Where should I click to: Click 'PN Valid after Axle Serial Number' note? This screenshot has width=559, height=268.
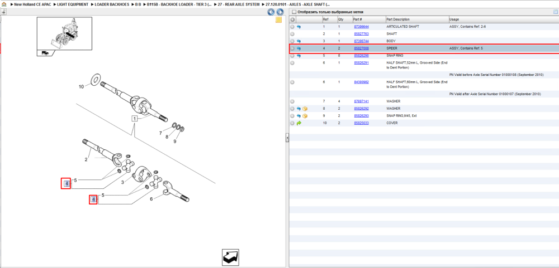pos(495,94)
